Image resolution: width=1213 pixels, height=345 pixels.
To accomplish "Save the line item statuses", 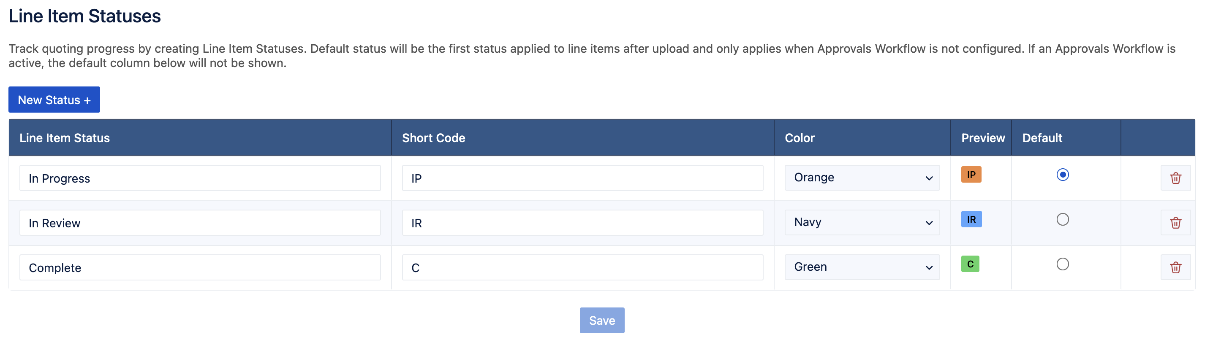I will tap(602, 320).
